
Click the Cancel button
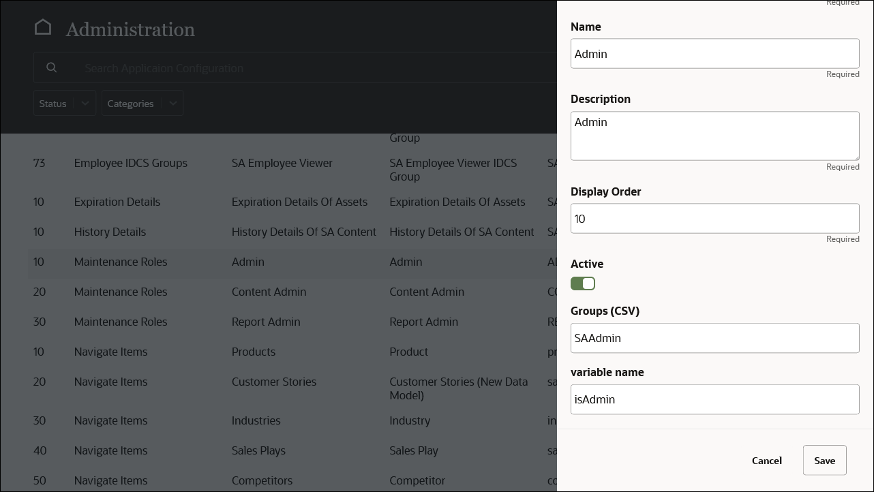(x=766, y=460)
